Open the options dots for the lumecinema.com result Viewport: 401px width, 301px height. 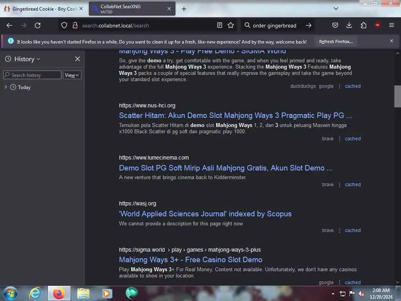340,185
